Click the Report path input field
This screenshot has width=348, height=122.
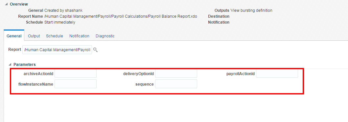(57, 50)
